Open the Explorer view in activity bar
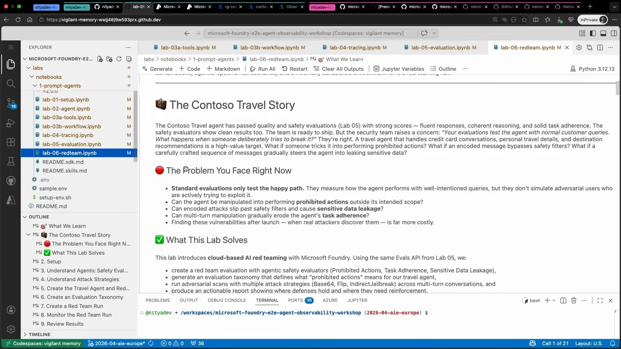This screenshot has height=349, width=621. tap(11, 64)
